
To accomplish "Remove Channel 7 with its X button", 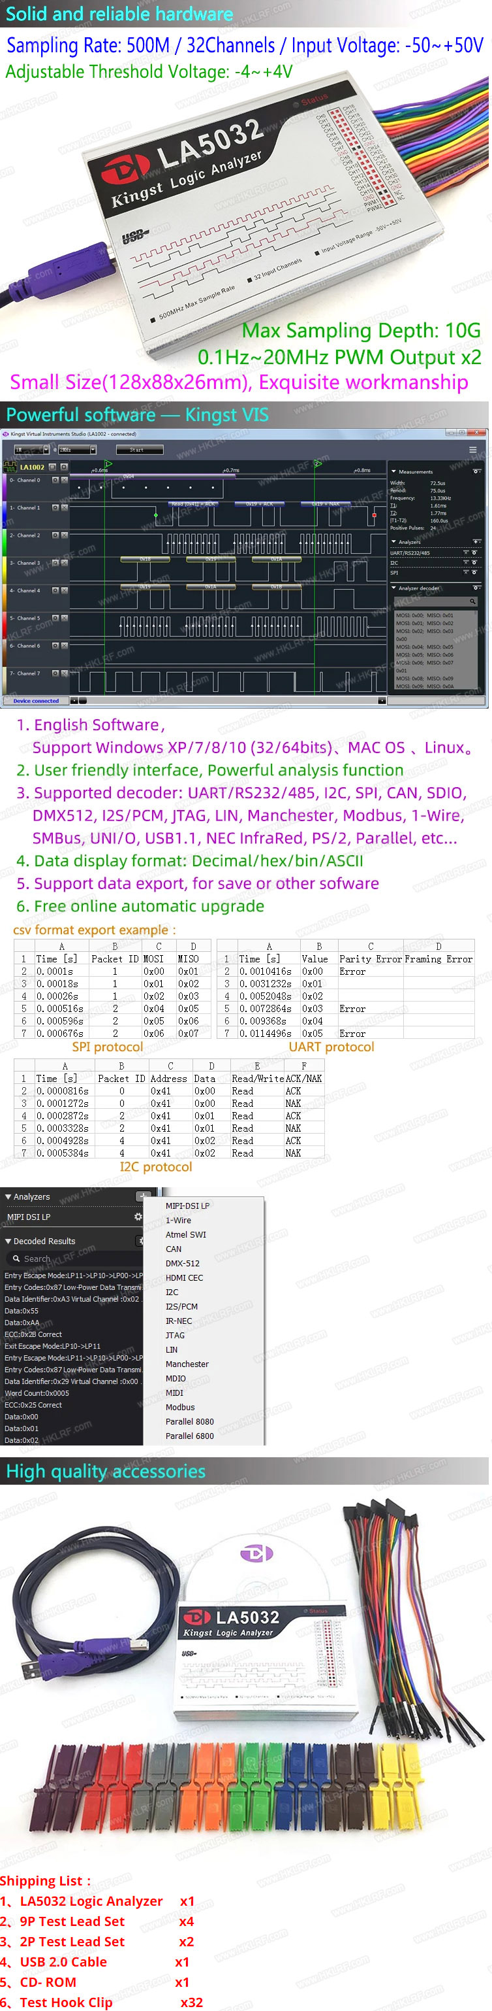I will click(65, 673).
